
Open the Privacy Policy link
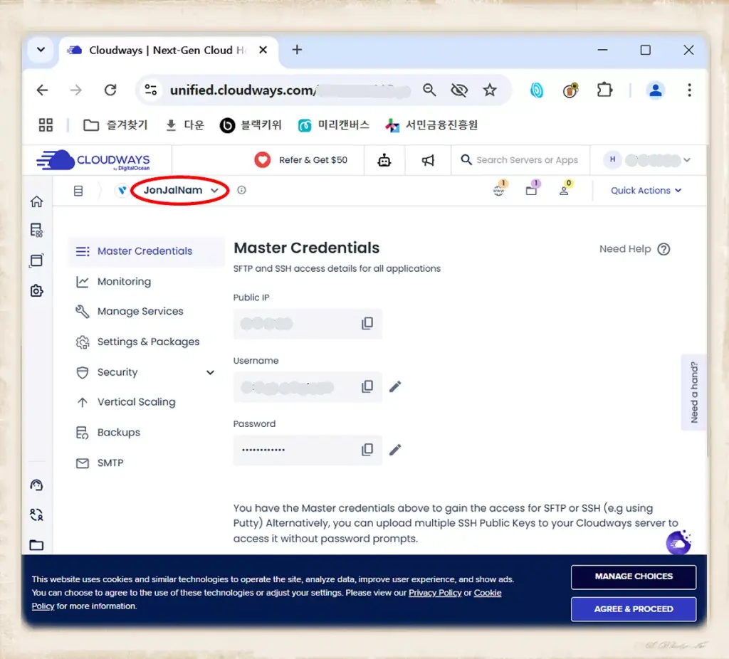pyautogui.click(x=434, y=593)
